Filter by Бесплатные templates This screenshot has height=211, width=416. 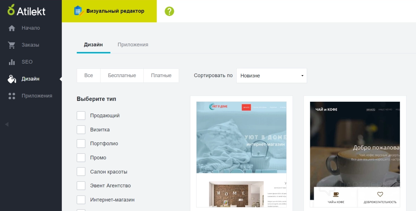pos(122,76)
